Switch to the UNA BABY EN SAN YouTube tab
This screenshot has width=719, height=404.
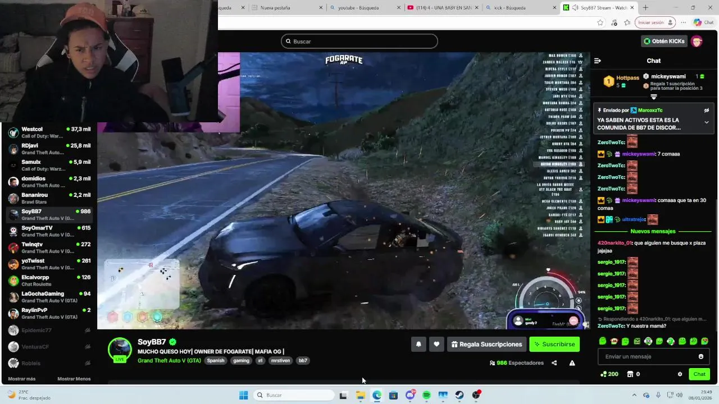click(444, 8)
